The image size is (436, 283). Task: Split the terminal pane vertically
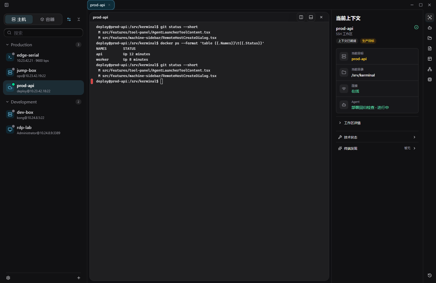pos(301,17)
